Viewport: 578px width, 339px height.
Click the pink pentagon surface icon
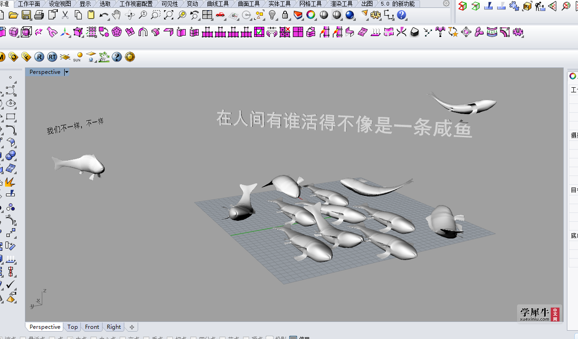click(117, 32)
